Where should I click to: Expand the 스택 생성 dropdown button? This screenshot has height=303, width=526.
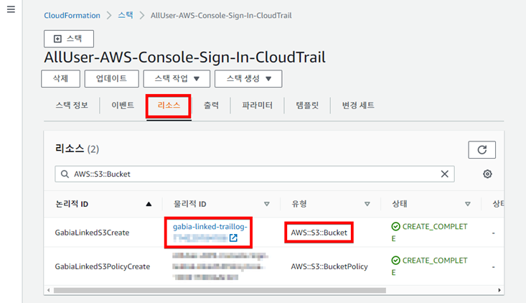(248, 78)
